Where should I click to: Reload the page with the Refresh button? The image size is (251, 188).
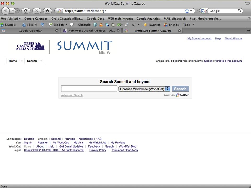26,11
